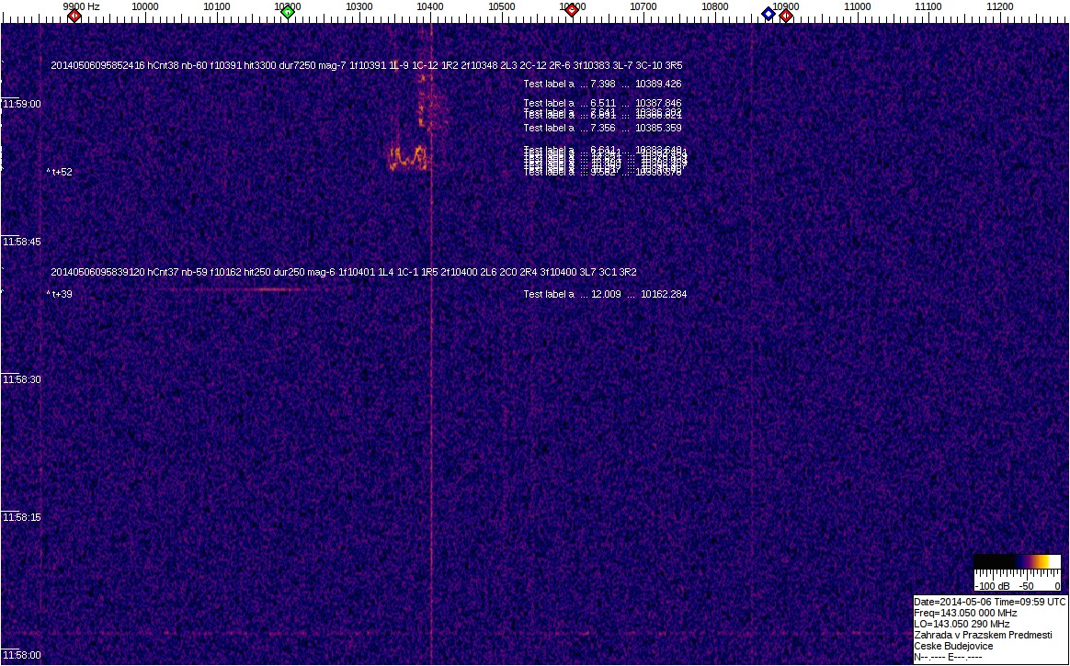Click the event header line starting 20140506095839120

[x=344, y=272]
